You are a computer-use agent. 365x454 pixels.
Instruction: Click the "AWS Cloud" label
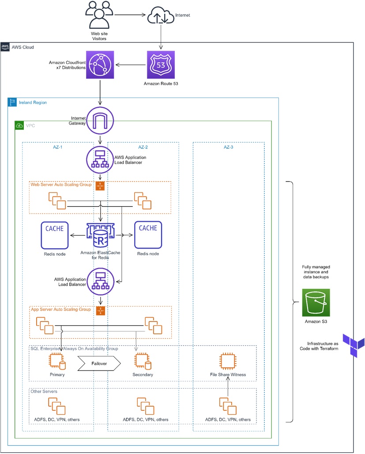23,47
